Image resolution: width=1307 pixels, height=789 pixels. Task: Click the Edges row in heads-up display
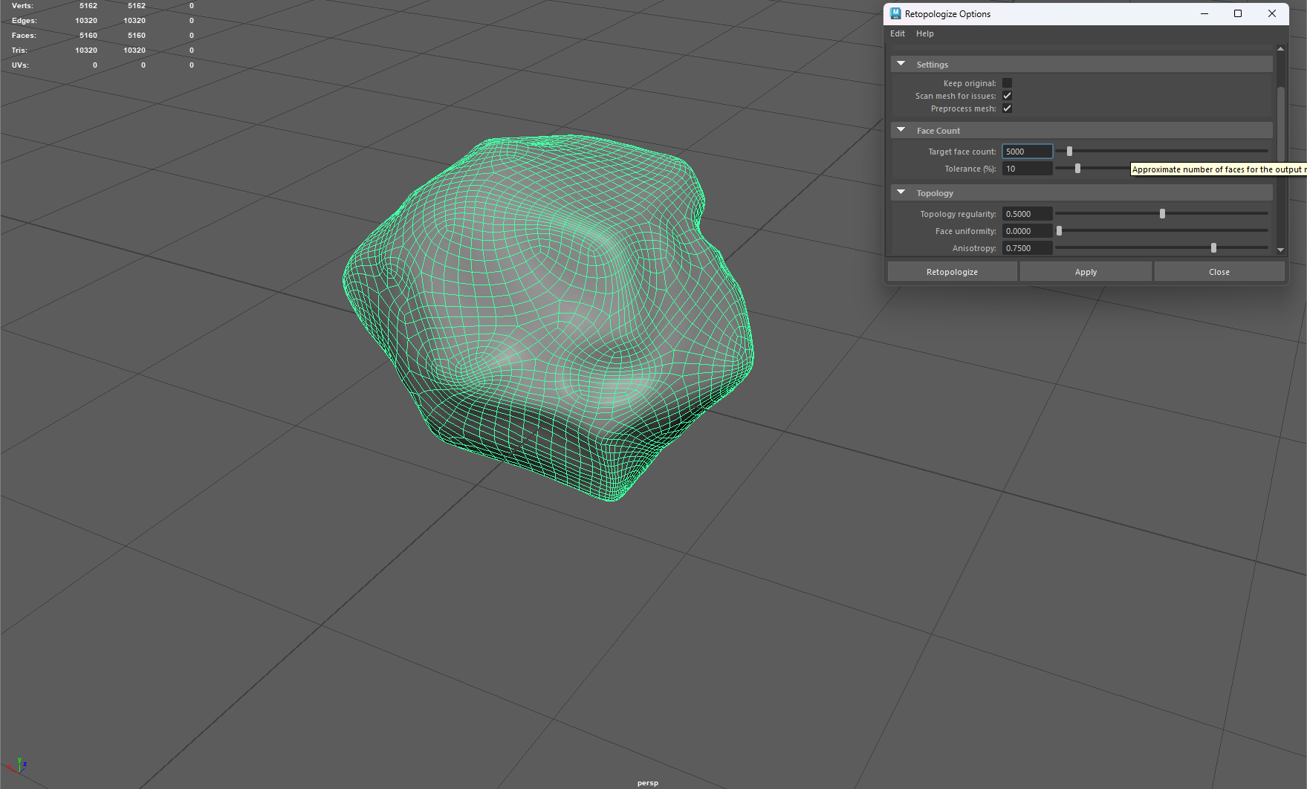click(x=103, y=21)
